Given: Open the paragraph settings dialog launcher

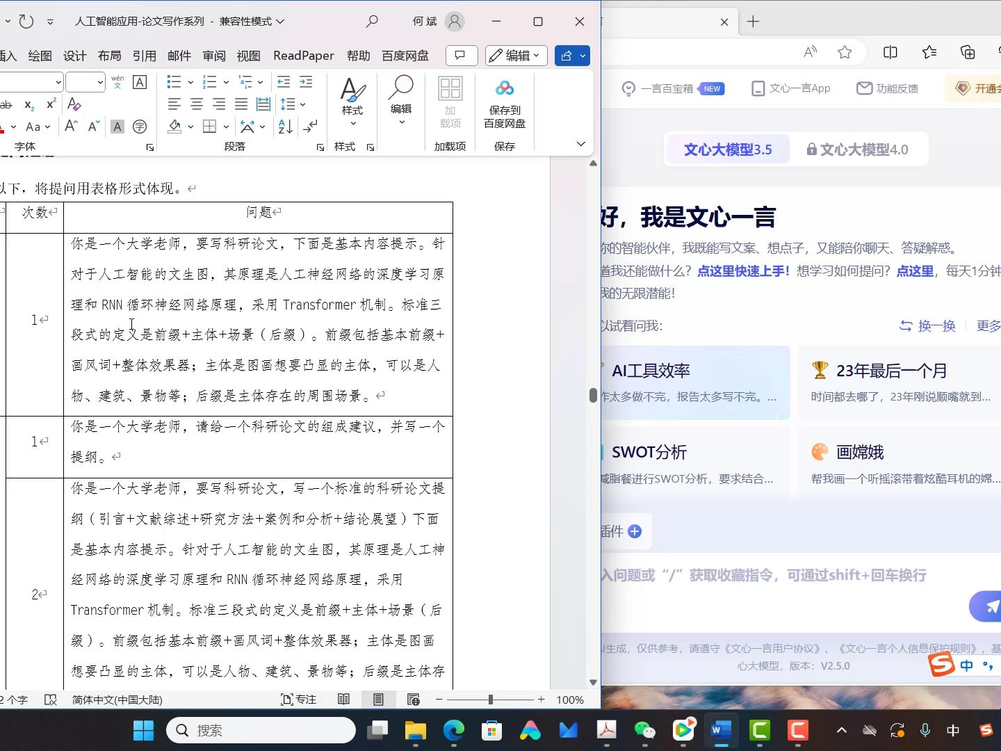Looking at the screenshot, I should pyautogui.click(x=320, y=147).
